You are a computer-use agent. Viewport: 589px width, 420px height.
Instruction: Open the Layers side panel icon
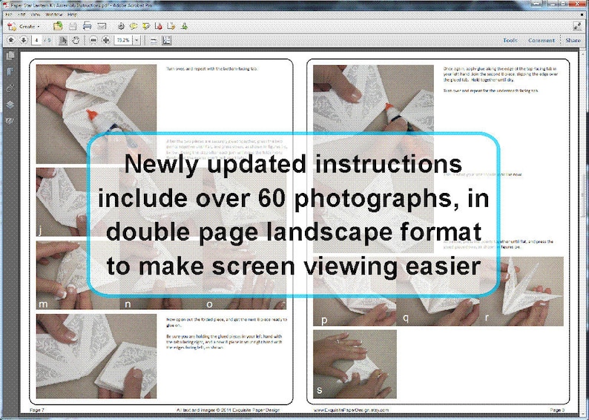(x=10, y=105)
